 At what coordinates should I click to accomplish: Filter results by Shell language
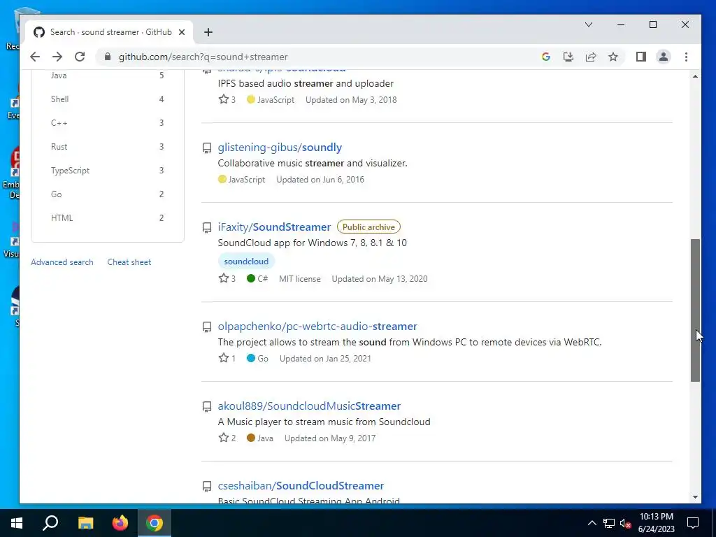pos(107,99)
